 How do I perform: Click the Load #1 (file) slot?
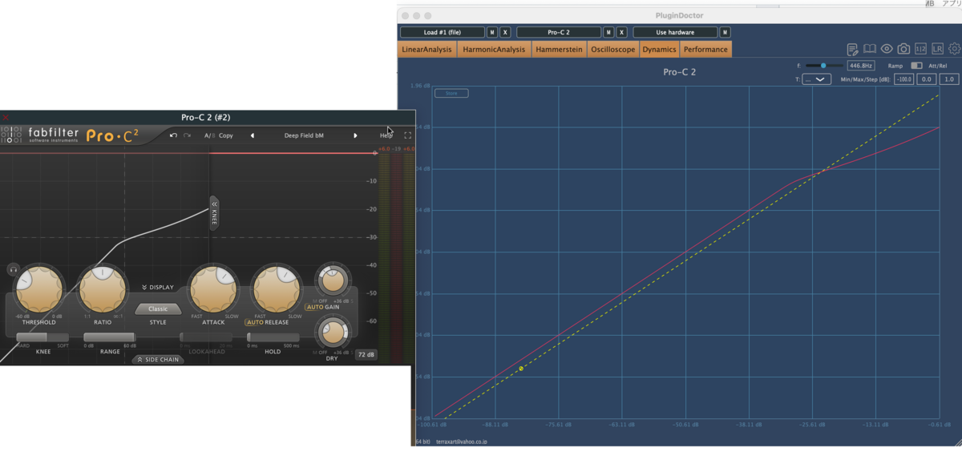(x=443, y=33)
